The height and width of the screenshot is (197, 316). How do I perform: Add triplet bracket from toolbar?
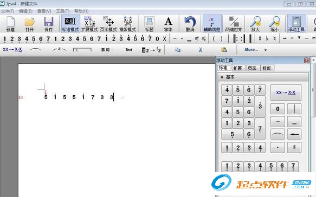pos(60,49)
